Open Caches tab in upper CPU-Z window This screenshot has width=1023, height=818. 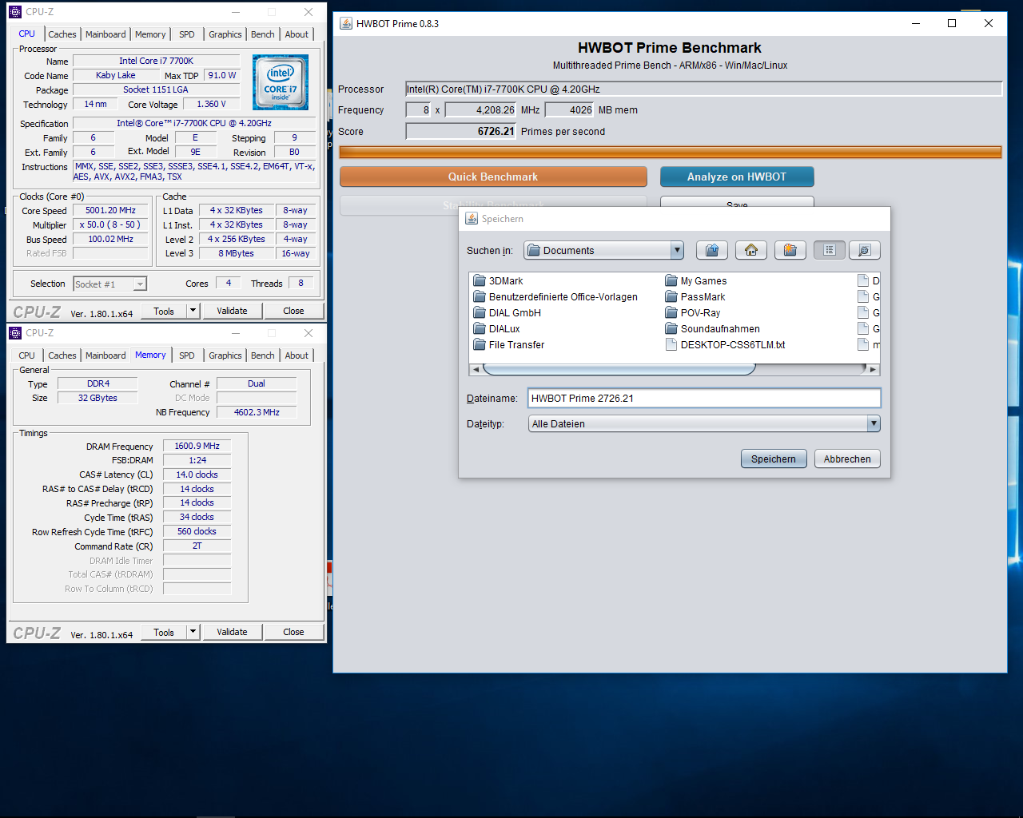coord(62,34)
